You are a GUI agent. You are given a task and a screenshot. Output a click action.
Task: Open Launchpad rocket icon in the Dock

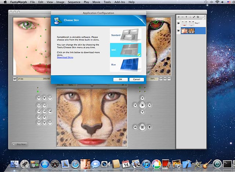(x=25, y=164)
